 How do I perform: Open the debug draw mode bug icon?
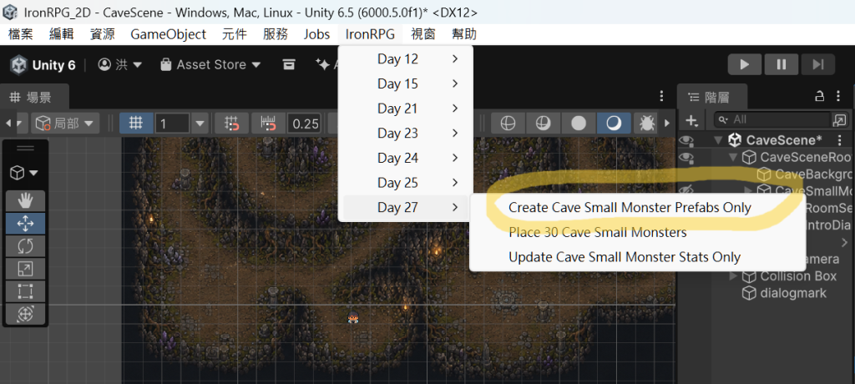pos(647,124)
